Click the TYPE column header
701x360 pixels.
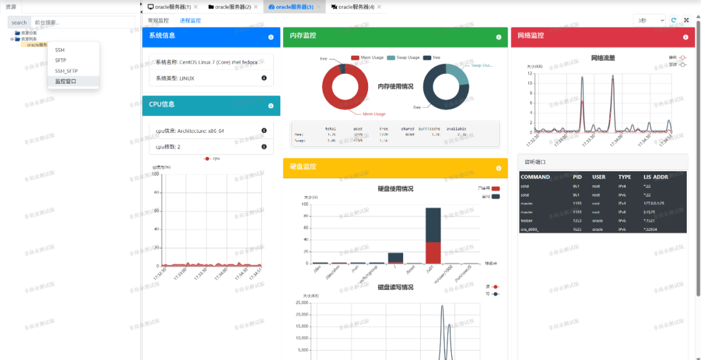point(624,177)
